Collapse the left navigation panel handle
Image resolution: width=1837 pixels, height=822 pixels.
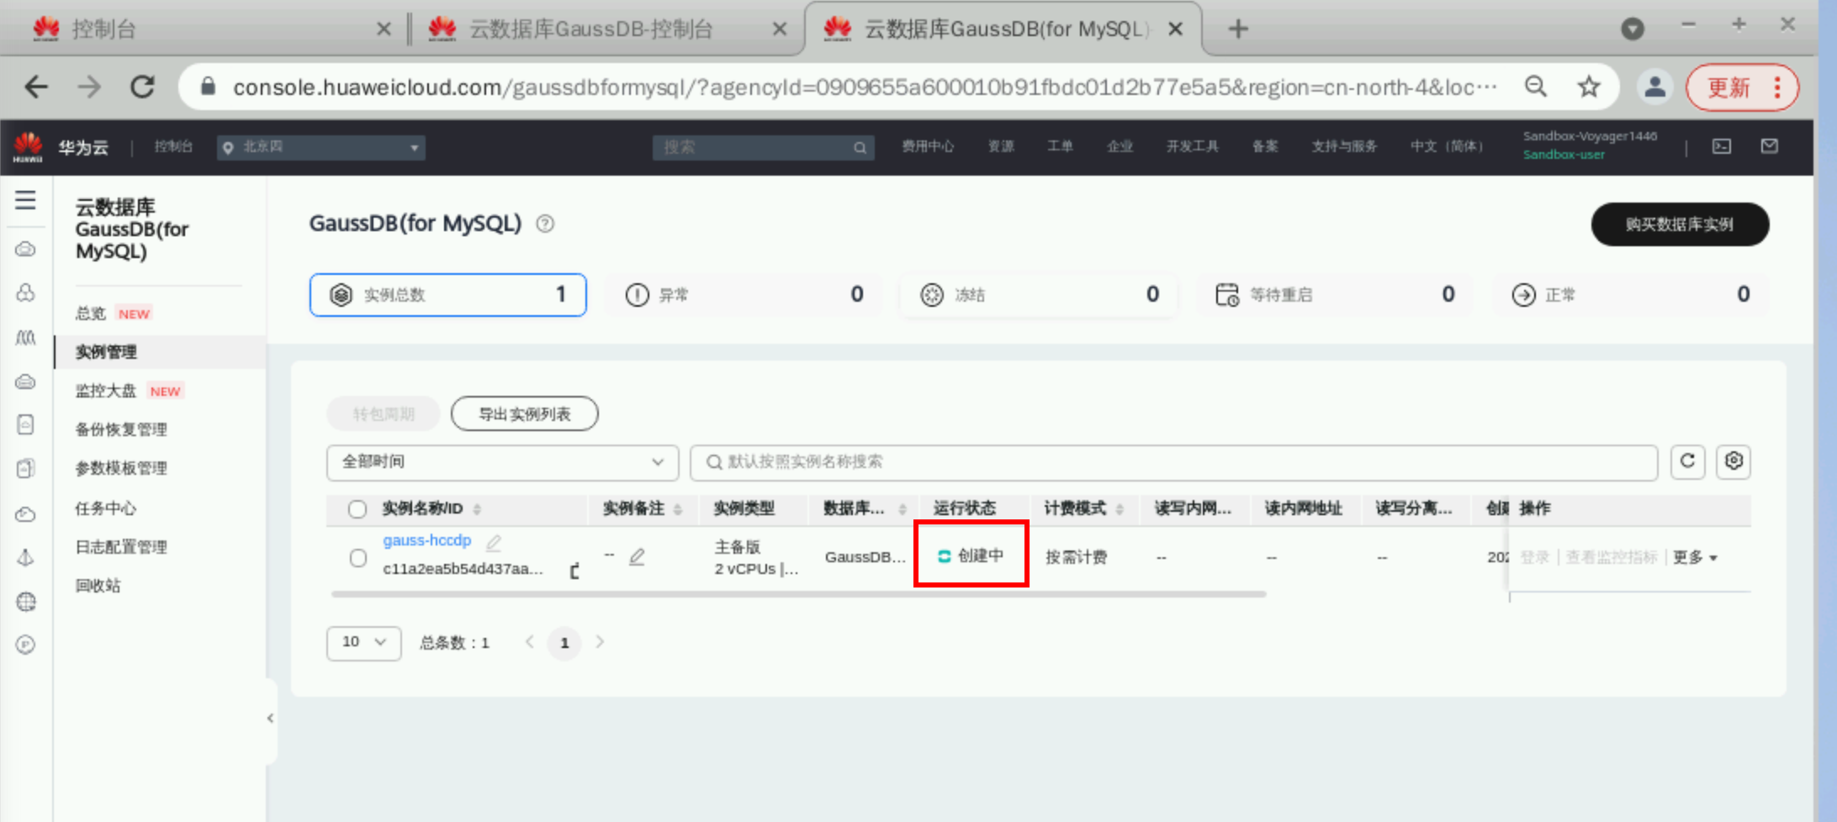coord(270,719)
